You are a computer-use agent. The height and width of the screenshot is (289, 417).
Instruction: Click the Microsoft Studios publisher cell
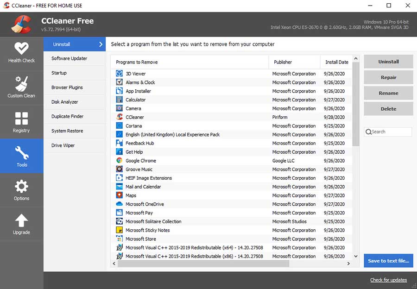pyautogui.click(x=289, y=221)
